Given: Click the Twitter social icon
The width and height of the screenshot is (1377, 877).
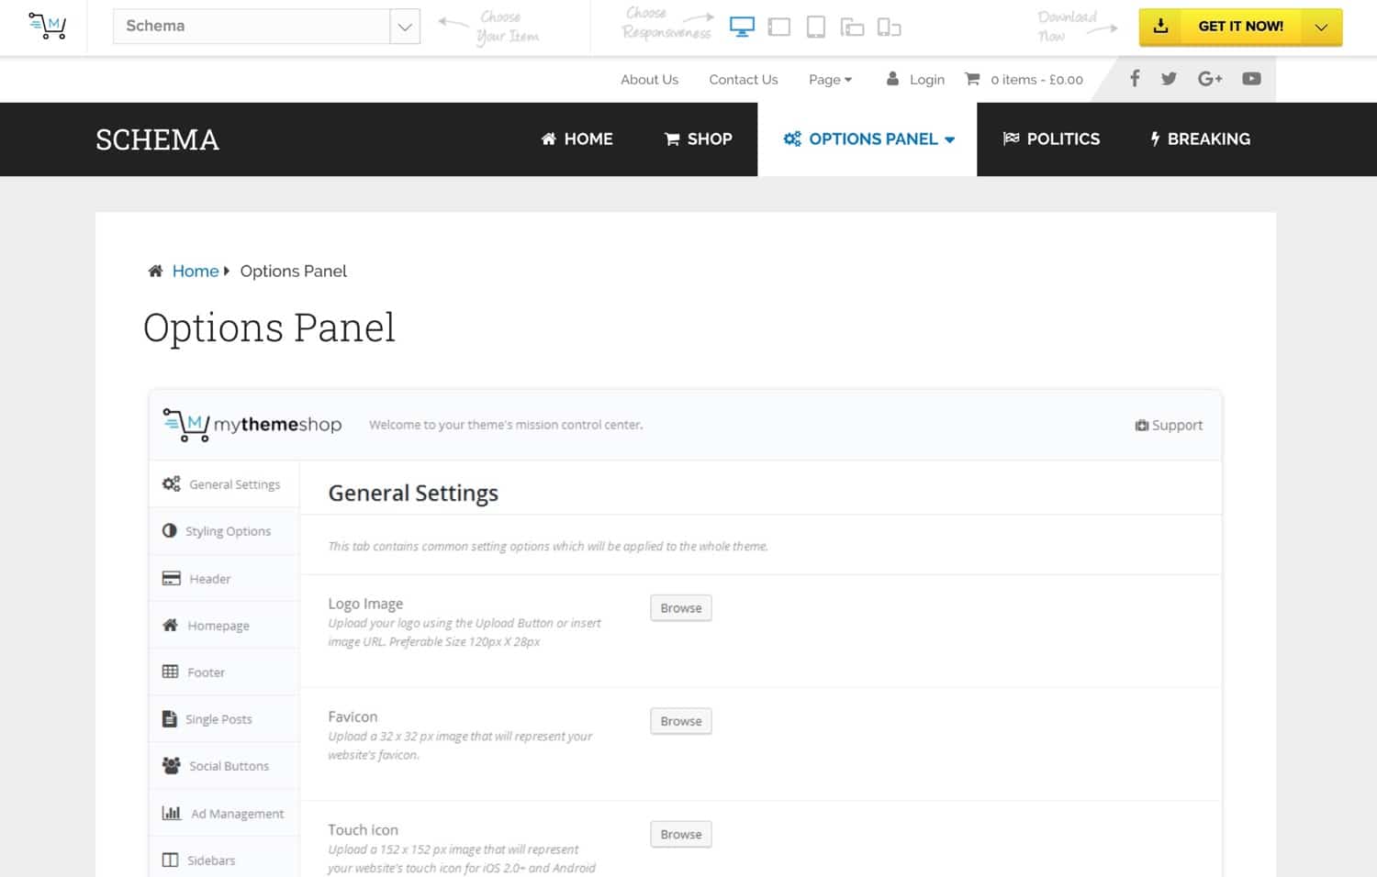Looking at the screenshot, I should [1168, 79].
